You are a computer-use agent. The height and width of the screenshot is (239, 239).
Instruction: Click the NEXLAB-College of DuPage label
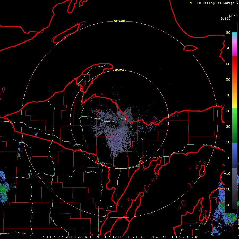coord(214,3)
